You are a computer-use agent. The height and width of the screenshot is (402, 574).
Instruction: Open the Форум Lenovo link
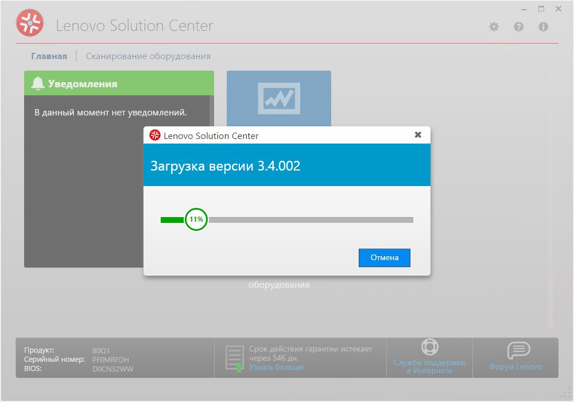pyautogui.click(x=515, y=366)
